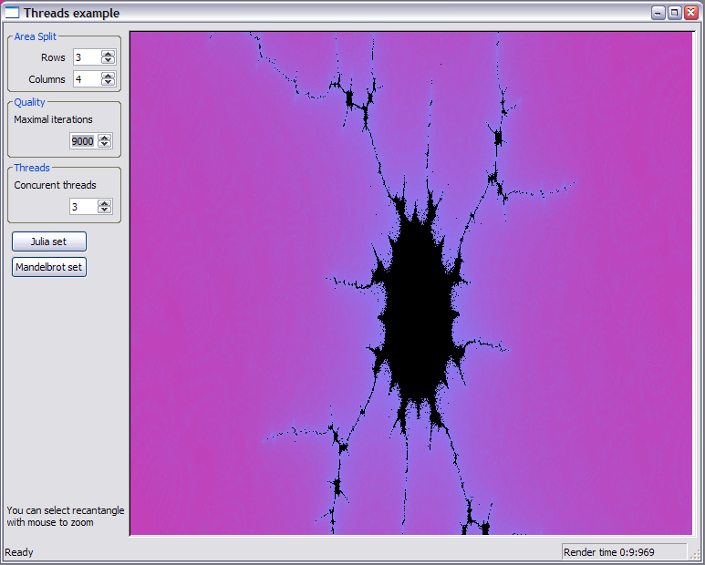
Task: Close the Threads example window
Action: (x=691, y=13)
